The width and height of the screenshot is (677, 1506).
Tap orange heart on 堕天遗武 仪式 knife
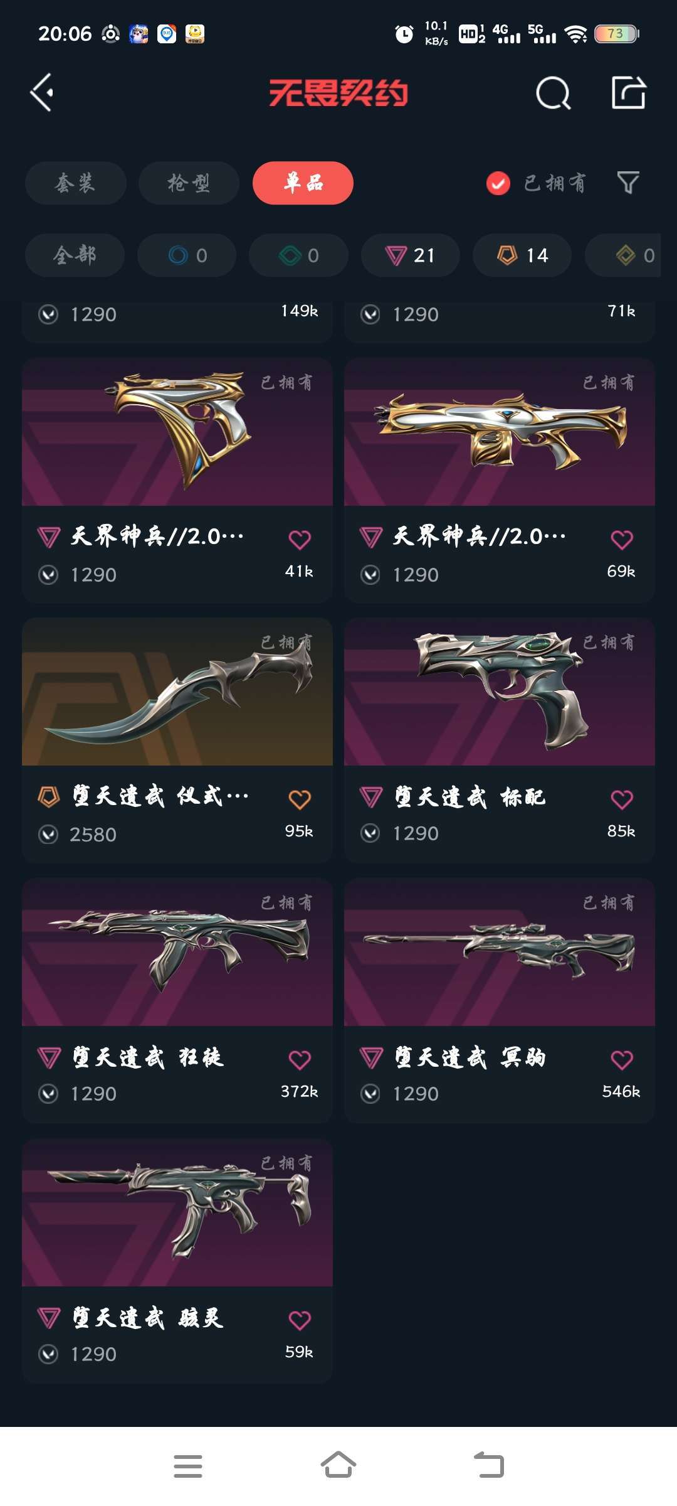coord(300,799)
